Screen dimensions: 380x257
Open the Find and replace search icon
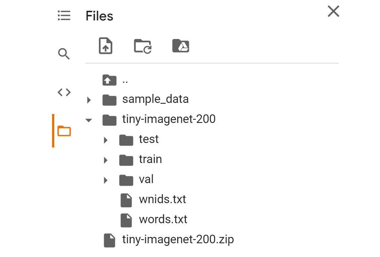[64, 54]
